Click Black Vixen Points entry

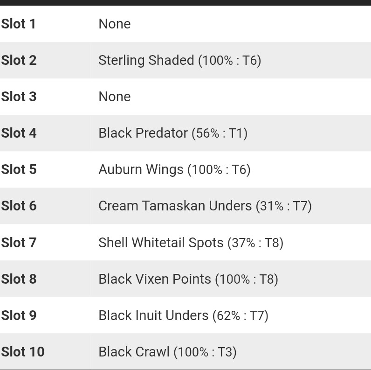click(x=188, y=279)
